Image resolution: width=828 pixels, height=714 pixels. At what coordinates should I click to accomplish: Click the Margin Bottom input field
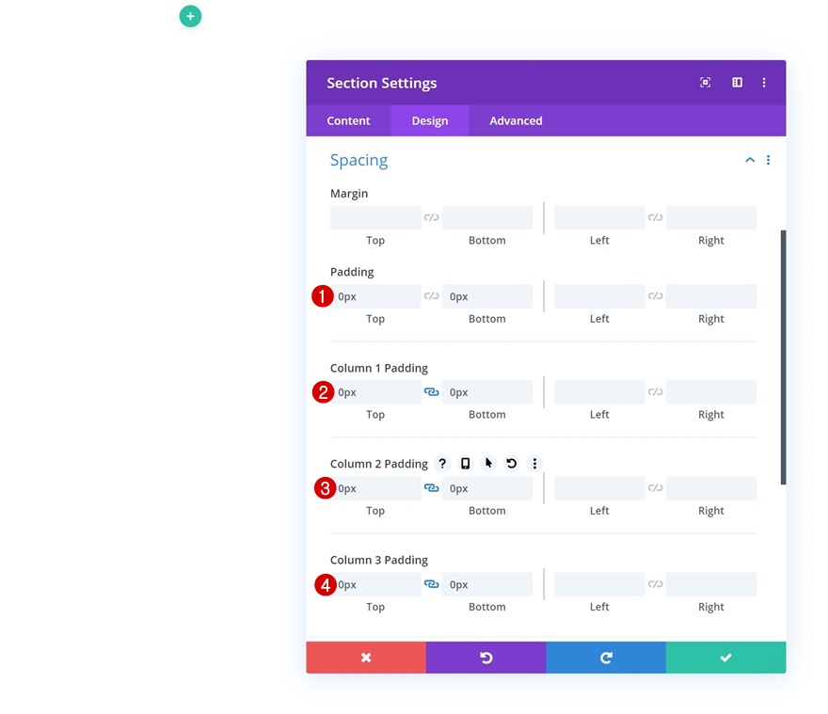pos(486,217)
